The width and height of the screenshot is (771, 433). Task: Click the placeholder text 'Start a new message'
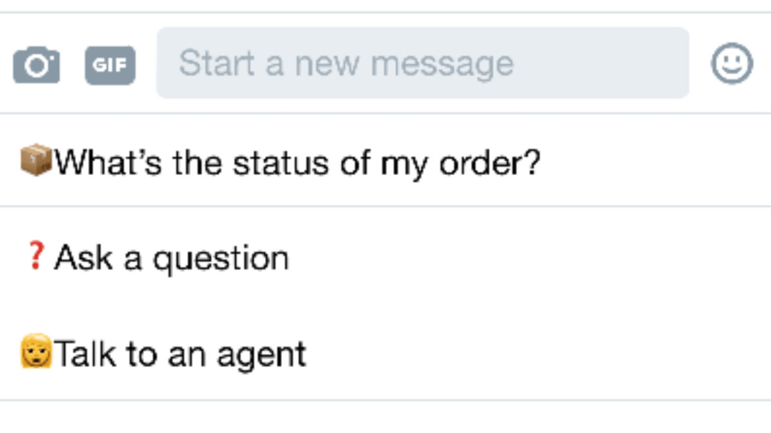[x=346, y=62]
